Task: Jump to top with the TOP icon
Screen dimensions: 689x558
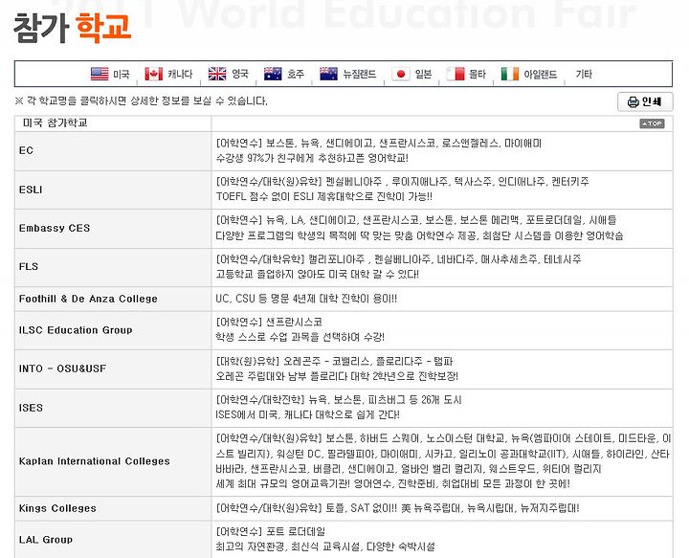Action: coord(652,123)
